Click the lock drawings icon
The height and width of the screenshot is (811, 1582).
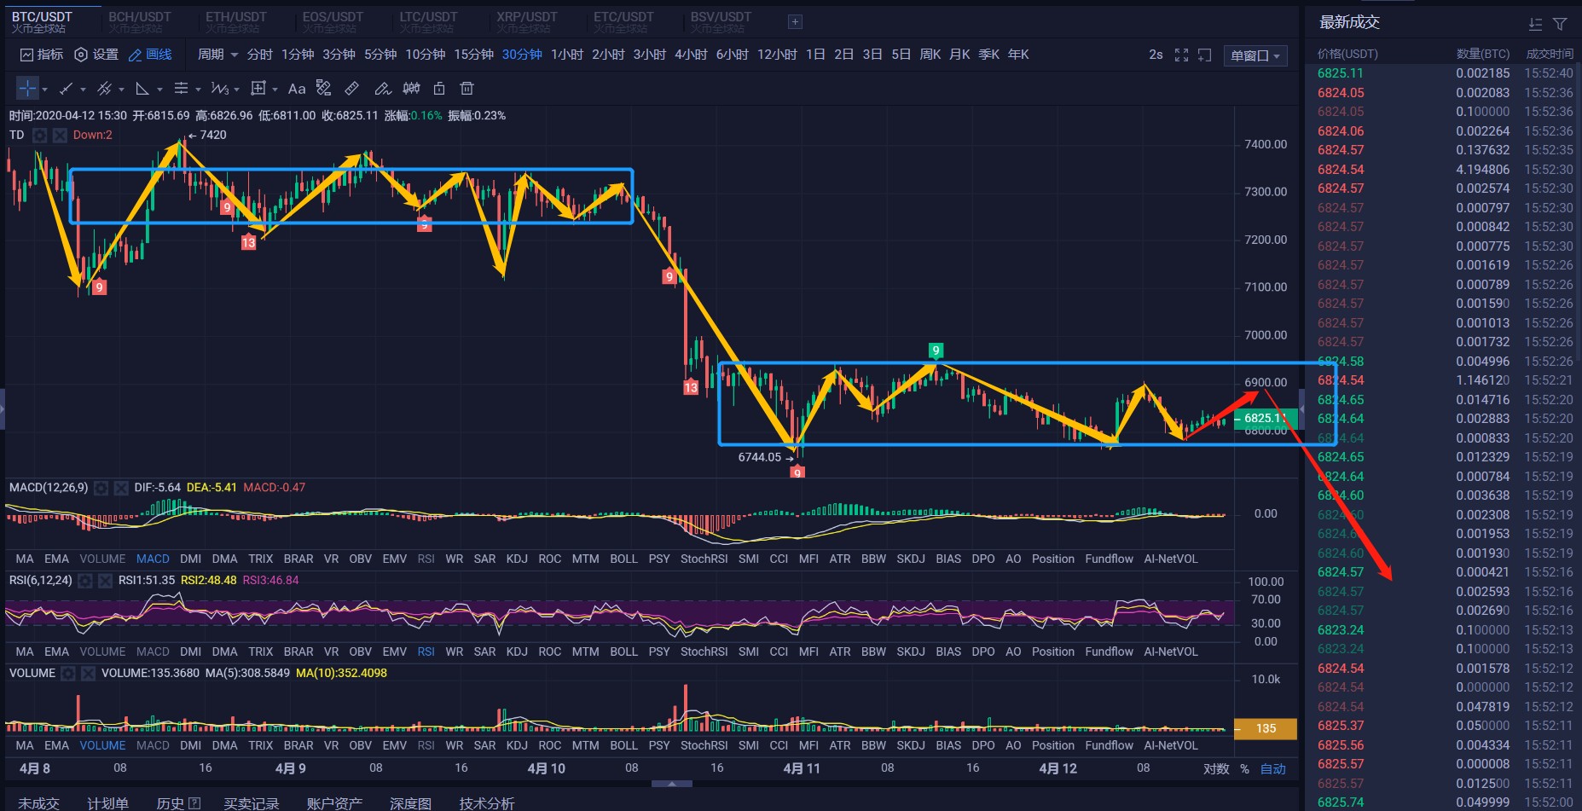439,89
